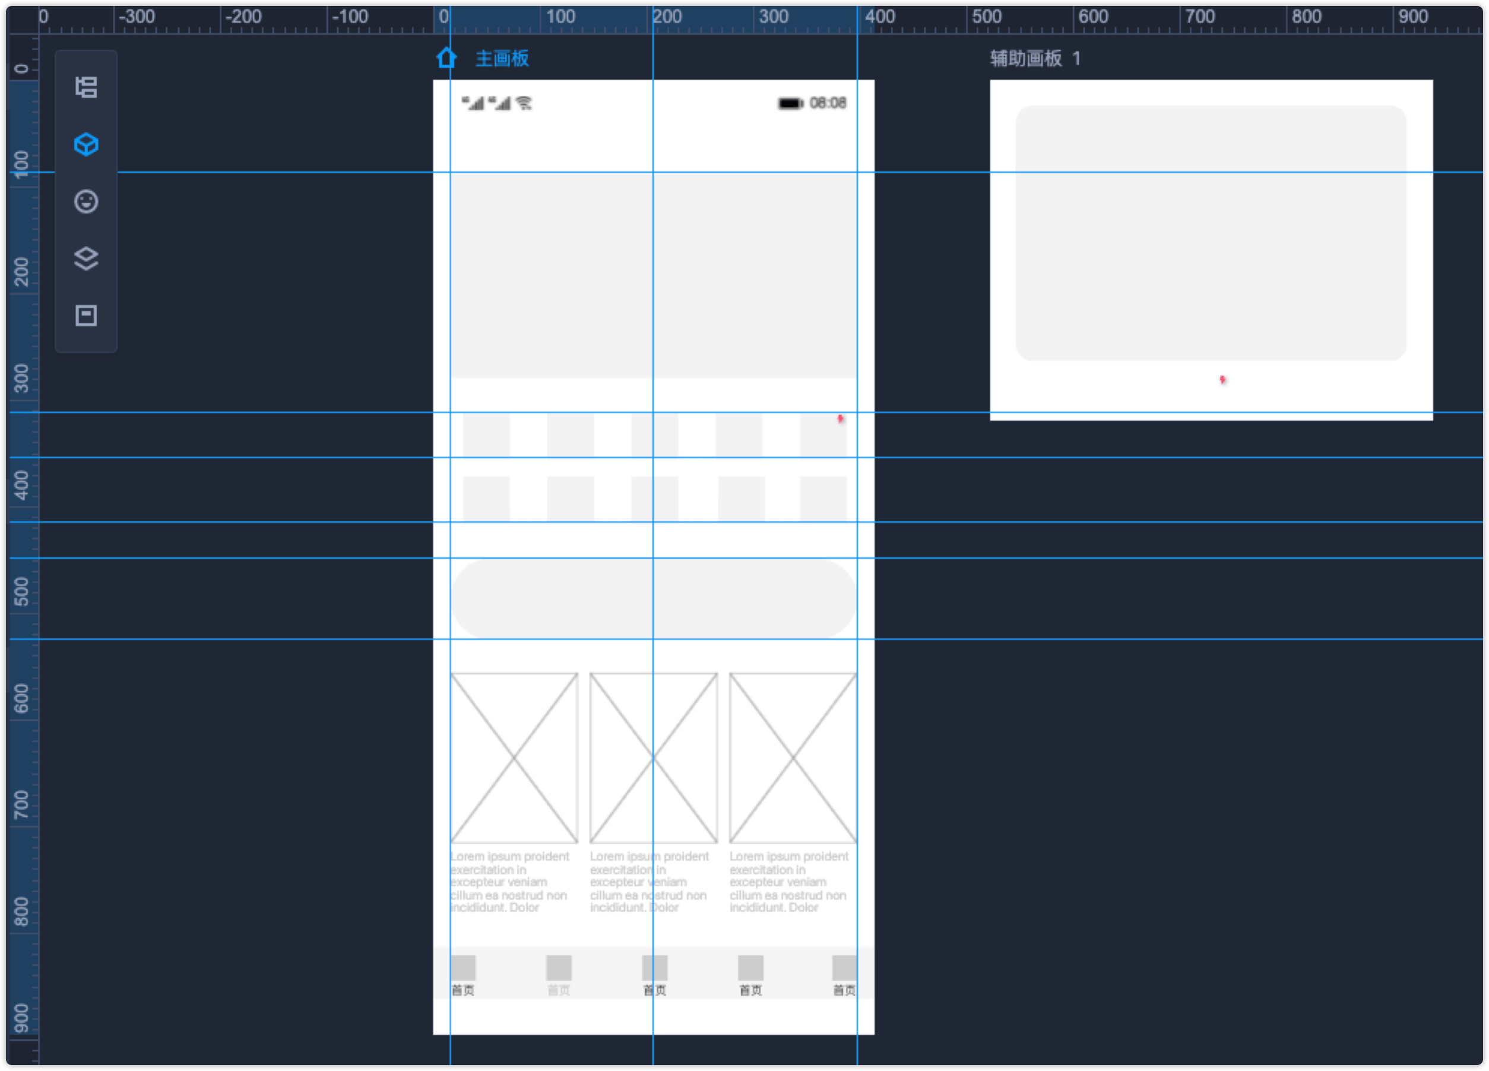Open the smiley face icon library
This screenshot has width=1489, height=1071.
pos(86,202)
